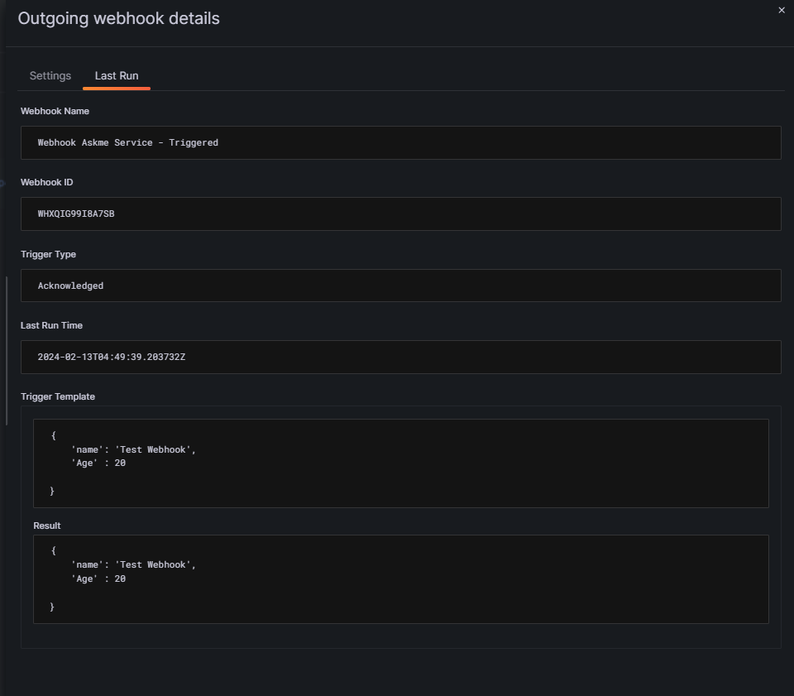
Task: Click the 'name' line in Result block
Action: click(x=133, y=564)
